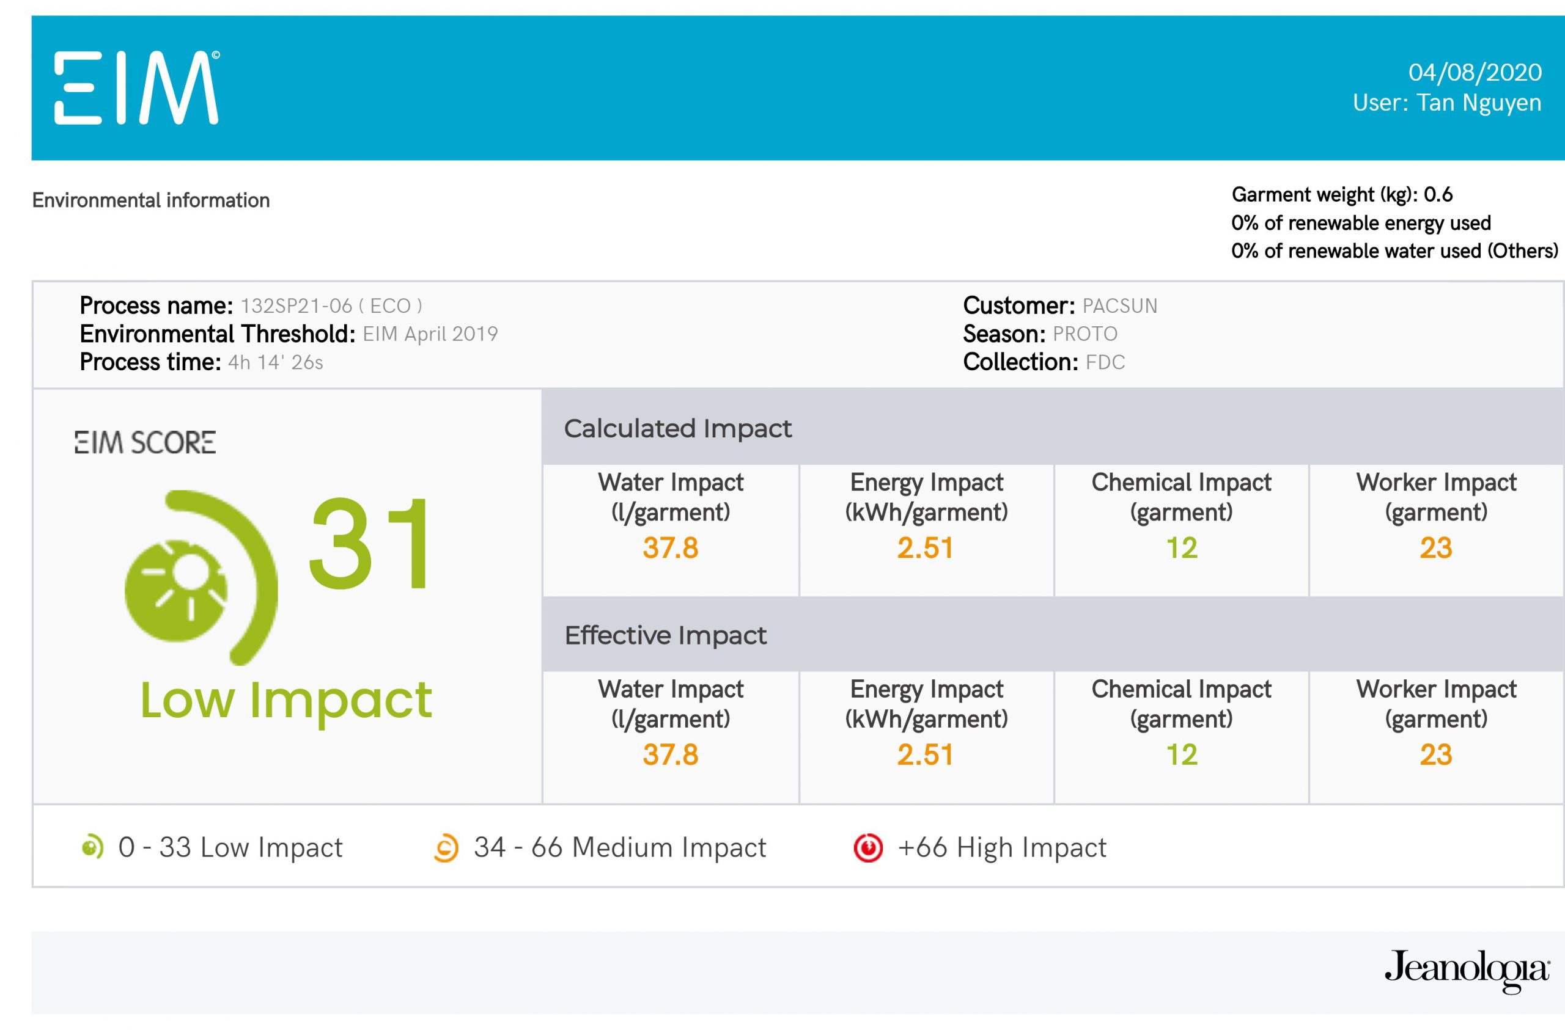Click the report date 04/08/2020
The image size is (1565, 1030).
(1475, 72)
